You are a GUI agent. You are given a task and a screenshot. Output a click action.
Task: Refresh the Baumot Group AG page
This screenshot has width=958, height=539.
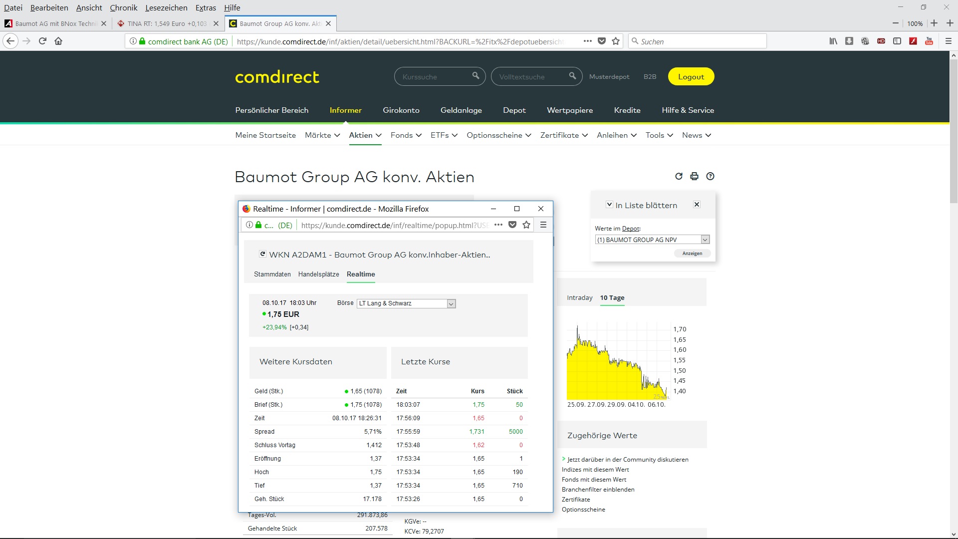(679, 176)
